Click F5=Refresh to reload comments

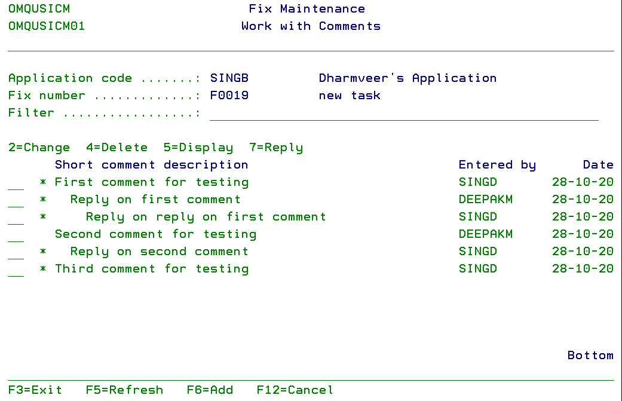[124, 390]
